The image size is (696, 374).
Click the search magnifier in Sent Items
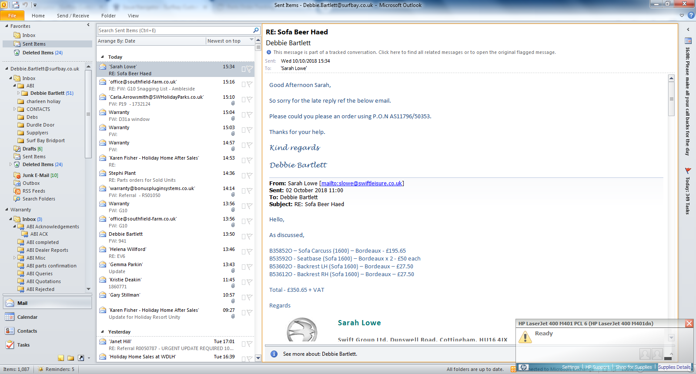[256, 30]
